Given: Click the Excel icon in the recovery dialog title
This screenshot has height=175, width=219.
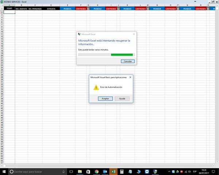Looking at the screenshot, I should pyautogui.click(x=80, y=34).
